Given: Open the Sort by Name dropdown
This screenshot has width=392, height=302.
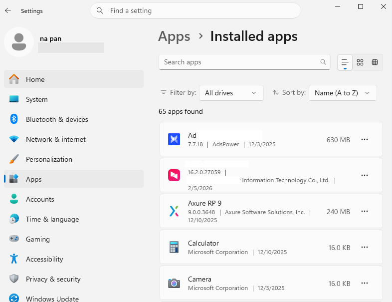Looking at the screenshot, I should point(343,93).
